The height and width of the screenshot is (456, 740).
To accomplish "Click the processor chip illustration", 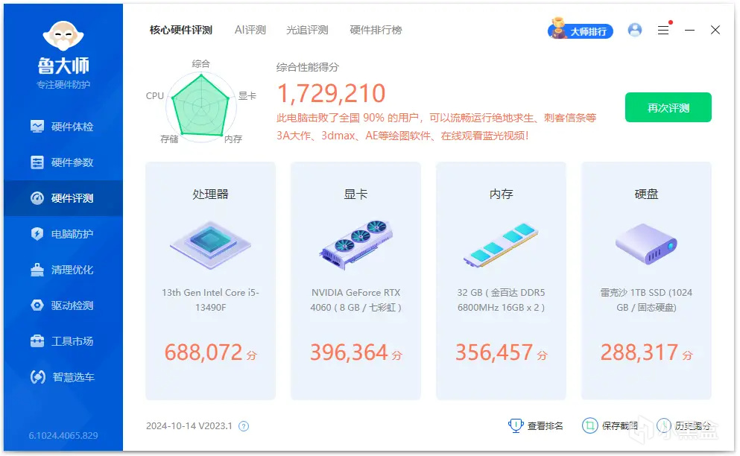I will click(210, 244).
